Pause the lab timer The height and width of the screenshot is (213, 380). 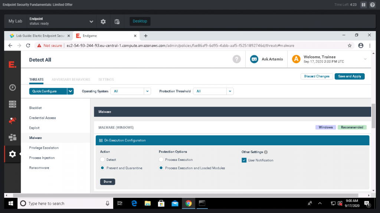click(364, 4)
